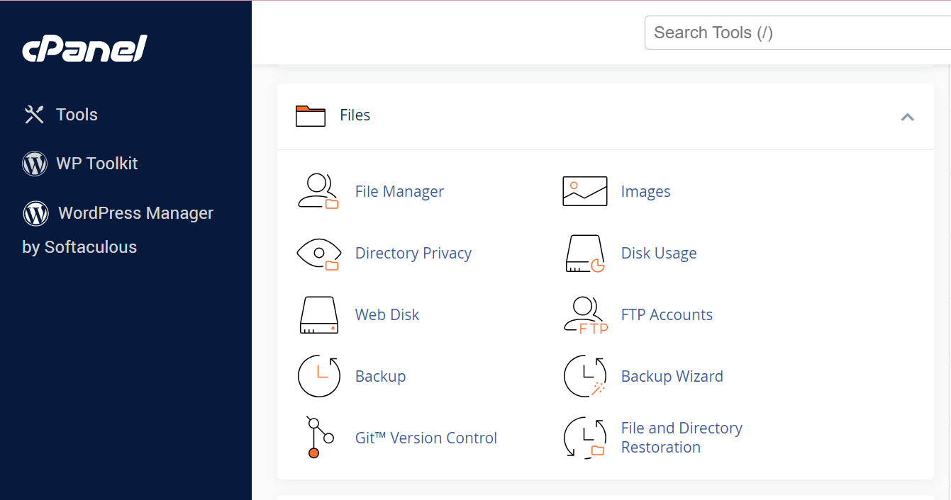Viewport: 951px width, 500px height.
Task: Open the Disk Usage link
Action: [659, 253]
